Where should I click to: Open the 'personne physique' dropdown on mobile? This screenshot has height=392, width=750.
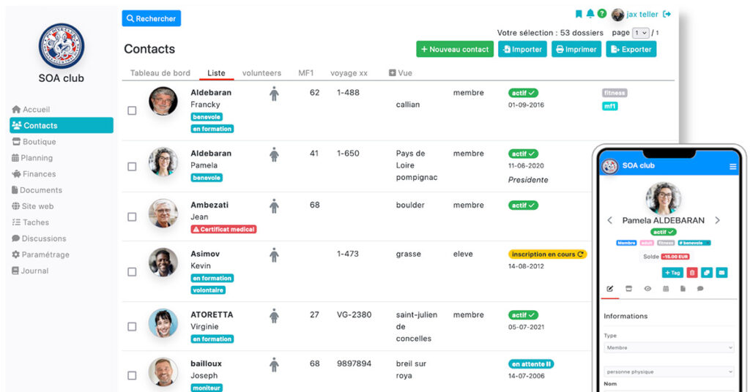coord(668,372)
